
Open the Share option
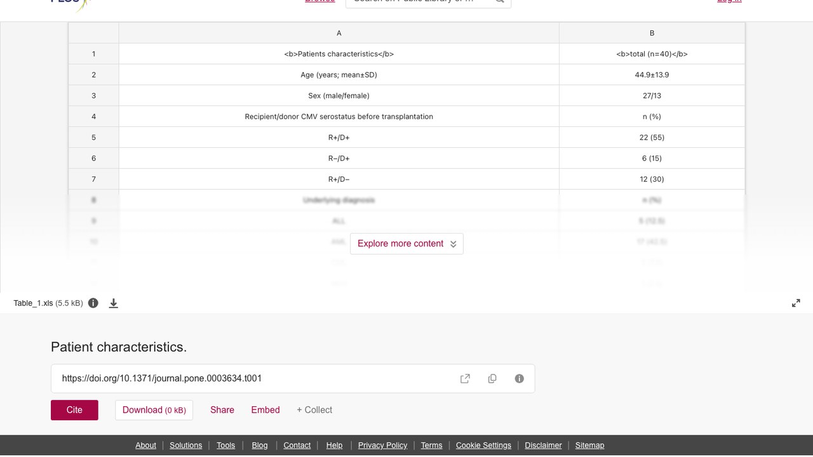(222, 410)
